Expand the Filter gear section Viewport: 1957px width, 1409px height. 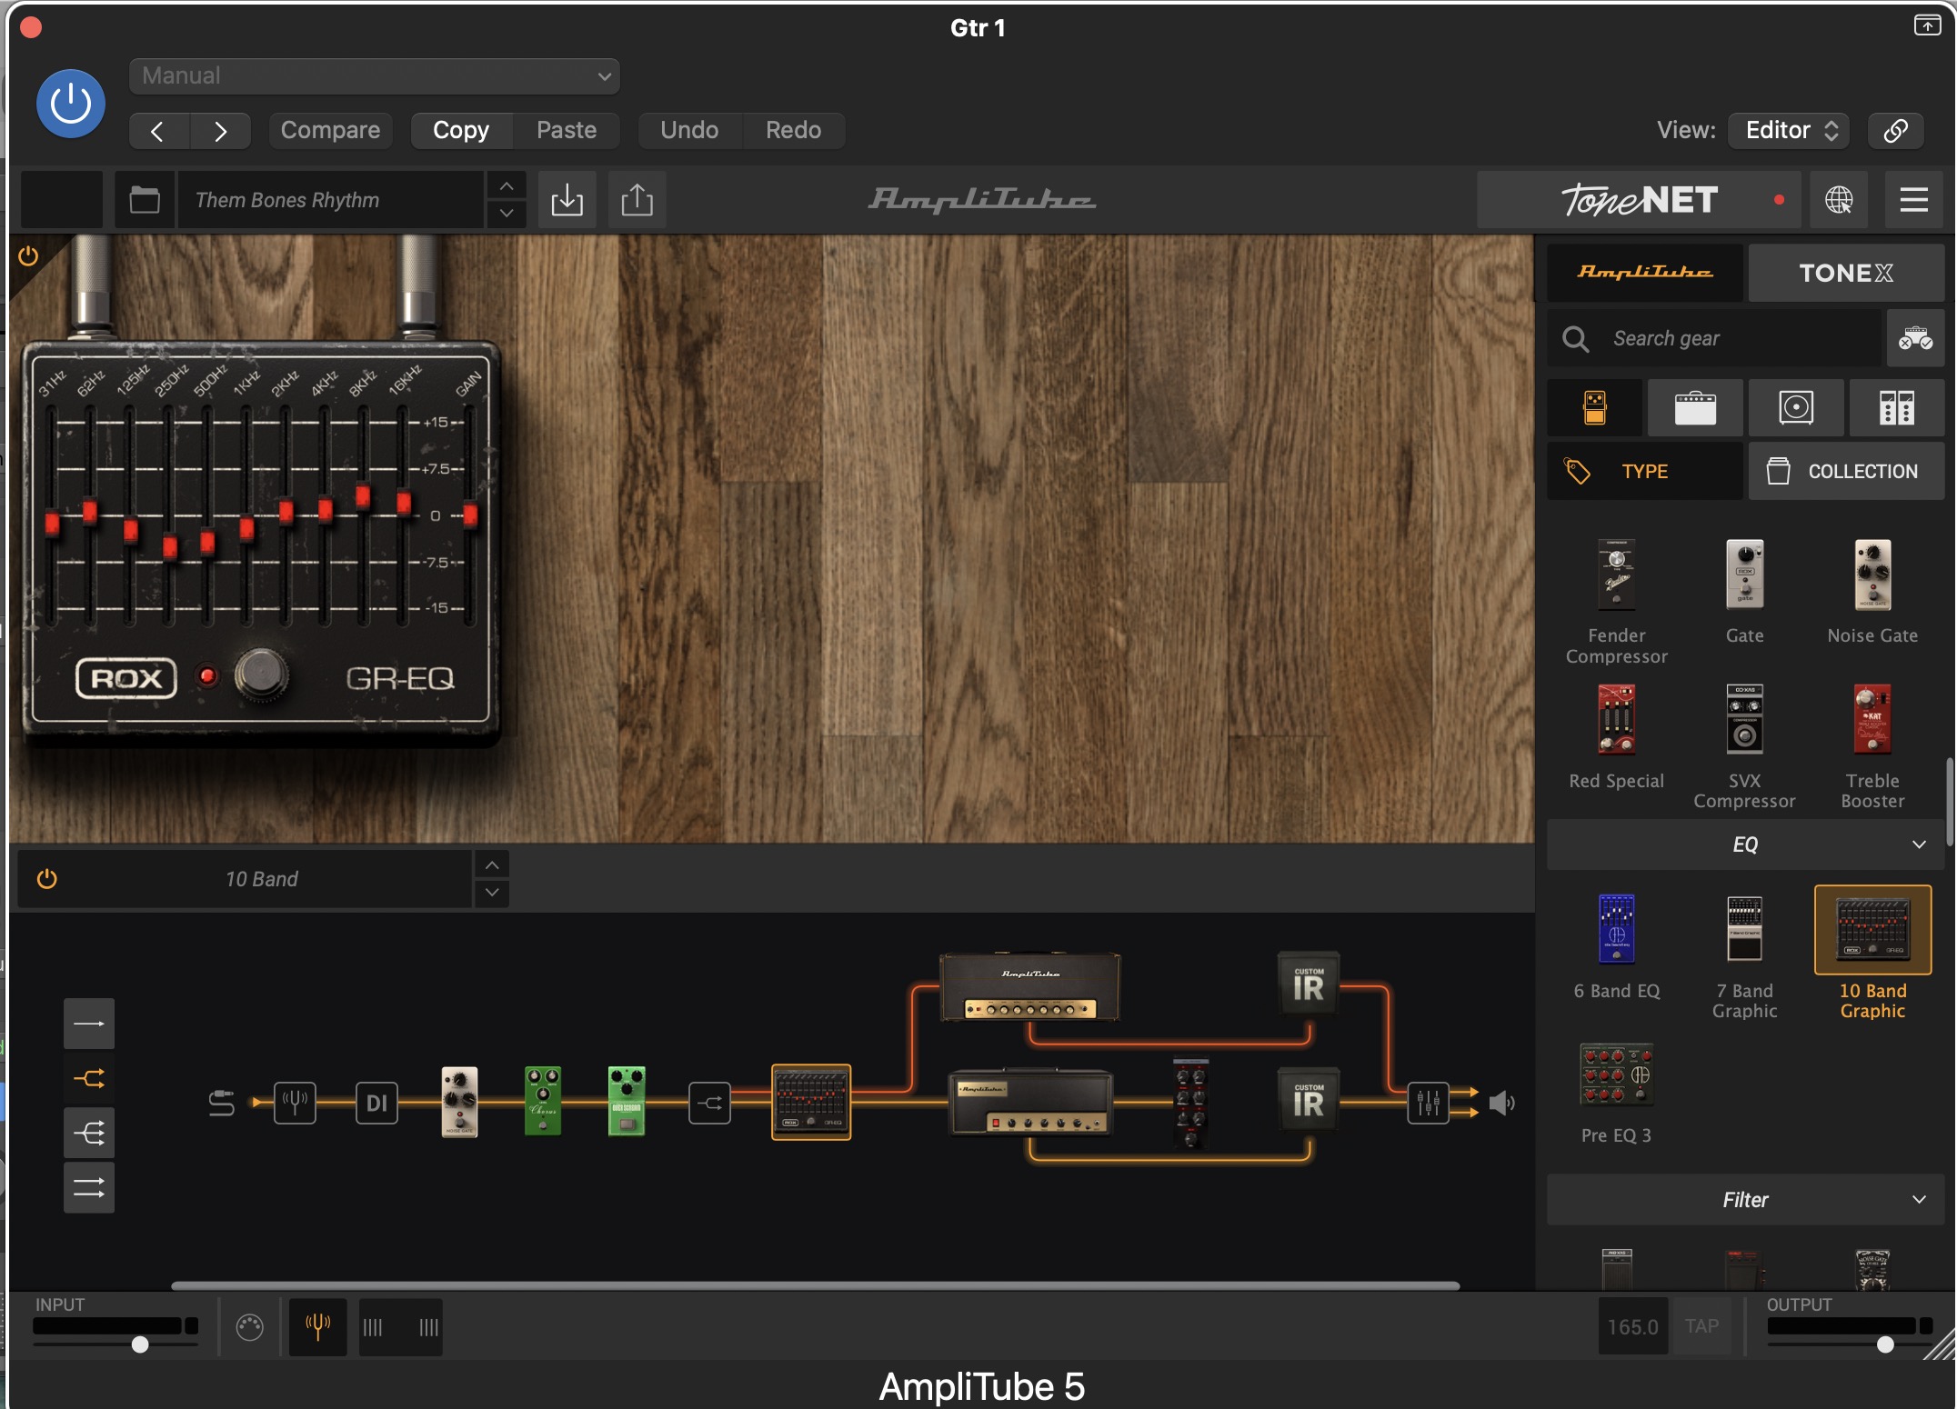[1744, 1200]
